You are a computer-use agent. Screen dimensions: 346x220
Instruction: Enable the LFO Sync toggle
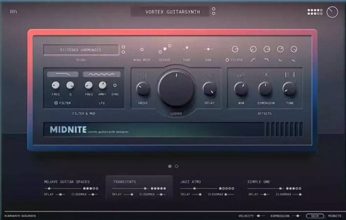pyautogui.click(x=115, y=85)
